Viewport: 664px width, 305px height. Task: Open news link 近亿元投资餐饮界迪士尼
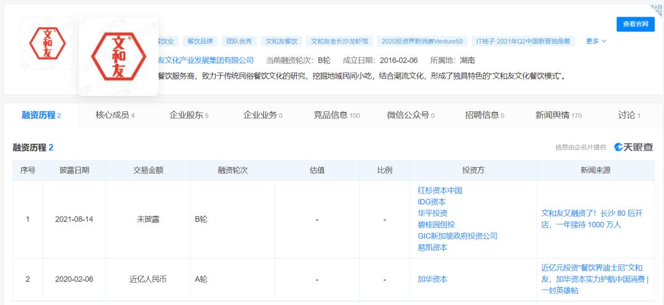pos(595,279)
